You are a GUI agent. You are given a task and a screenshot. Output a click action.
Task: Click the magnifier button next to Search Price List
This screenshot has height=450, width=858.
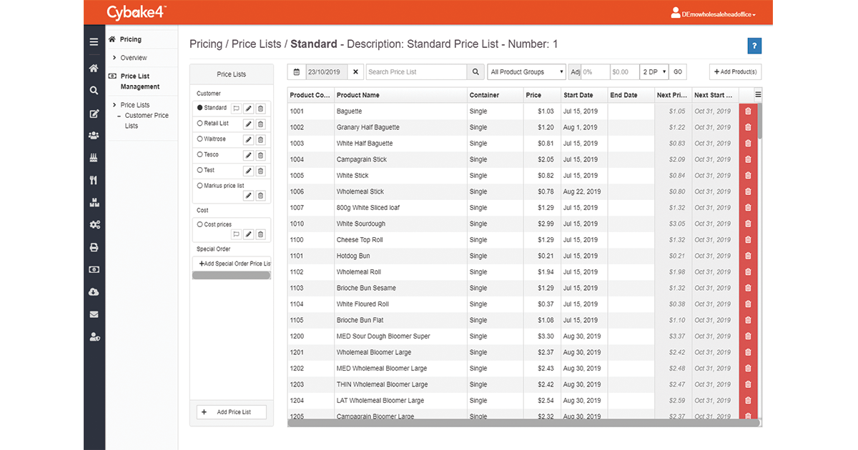476,72
